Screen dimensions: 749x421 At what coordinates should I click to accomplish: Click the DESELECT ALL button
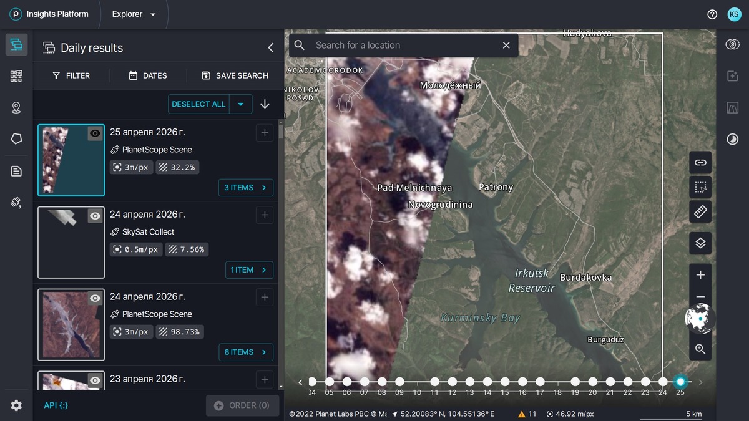198,104
